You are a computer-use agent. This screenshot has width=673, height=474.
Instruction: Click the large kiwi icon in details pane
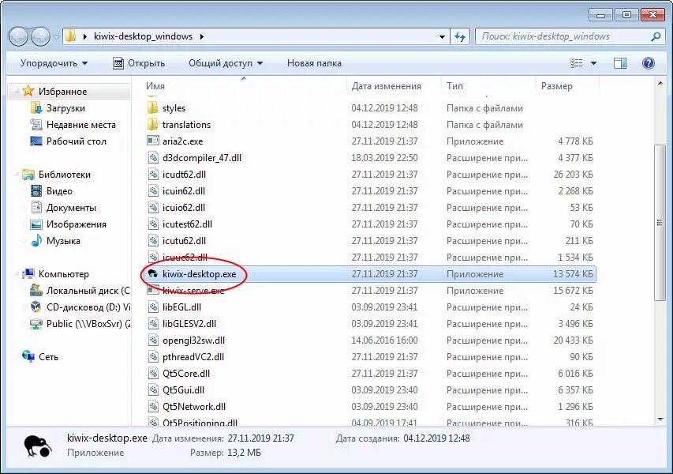pyautogui.click(x=38, y=446)
